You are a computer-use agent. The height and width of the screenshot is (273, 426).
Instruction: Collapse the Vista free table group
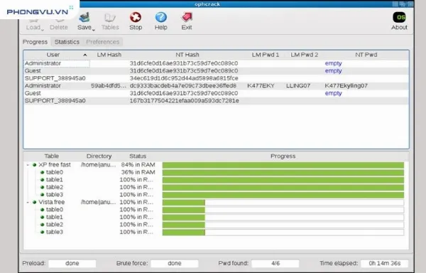[28, 202]
